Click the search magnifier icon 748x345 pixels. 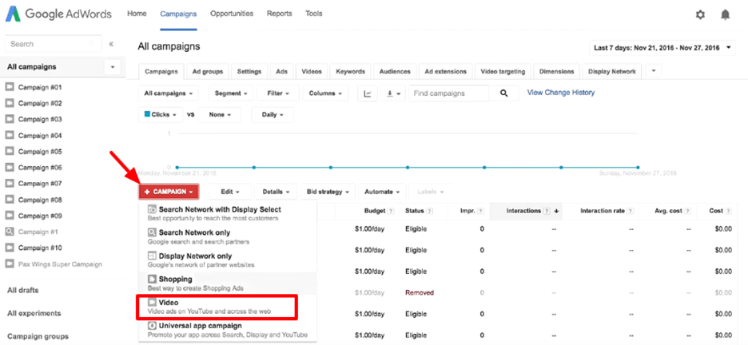click(503, 93)
